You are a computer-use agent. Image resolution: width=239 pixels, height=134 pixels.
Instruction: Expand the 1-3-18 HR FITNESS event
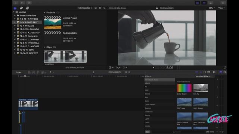[15, 19]
